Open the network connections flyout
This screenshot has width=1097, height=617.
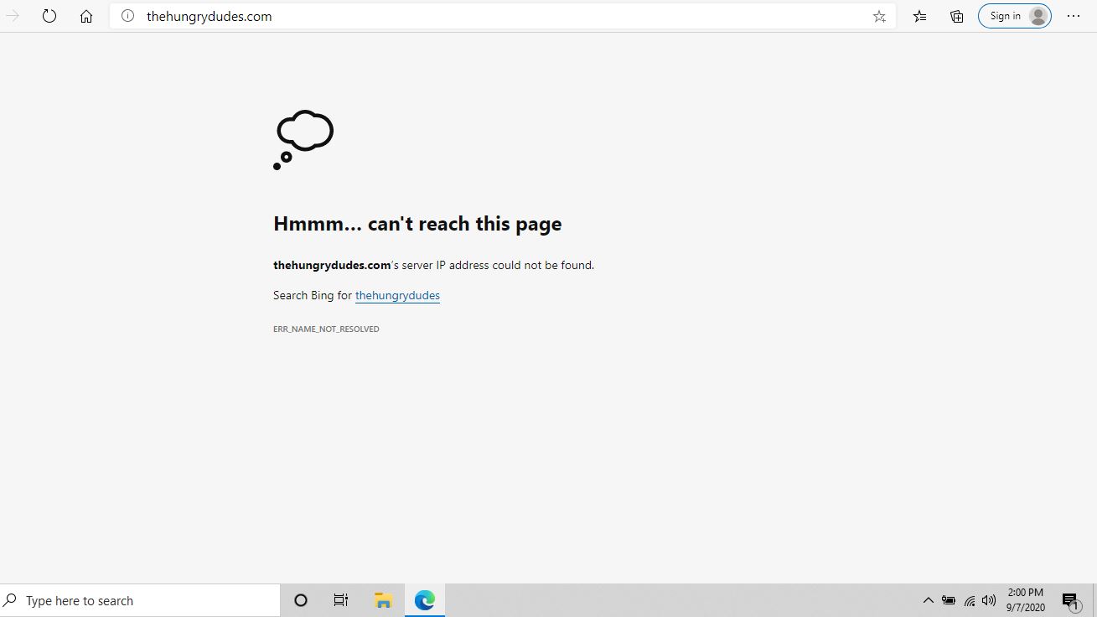(x=970, y=600)
